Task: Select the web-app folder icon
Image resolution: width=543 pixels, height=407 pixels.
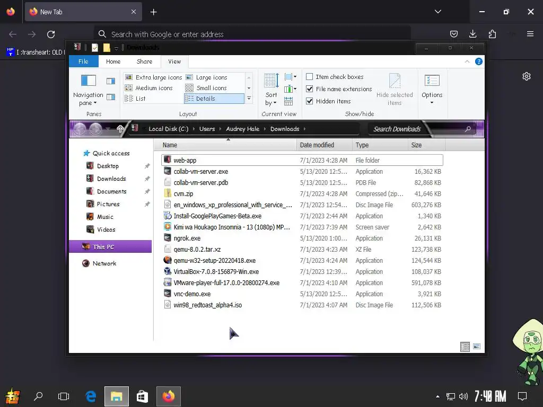Action: click(x=168, y=160)
